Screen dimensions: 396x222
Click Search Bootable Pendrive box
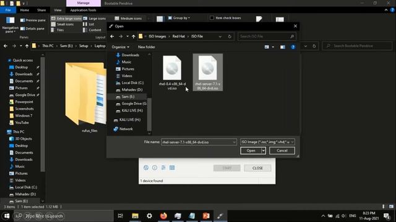(357, 46)
